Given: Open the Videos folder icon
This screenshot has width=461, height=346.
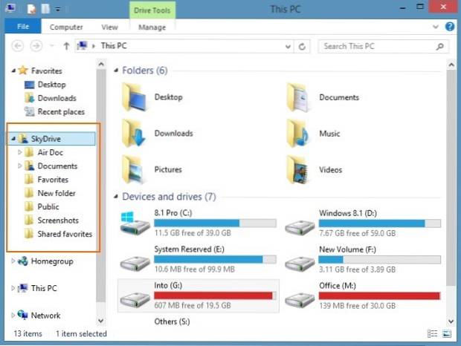Looking at the screenshot, I should [299, 169].
